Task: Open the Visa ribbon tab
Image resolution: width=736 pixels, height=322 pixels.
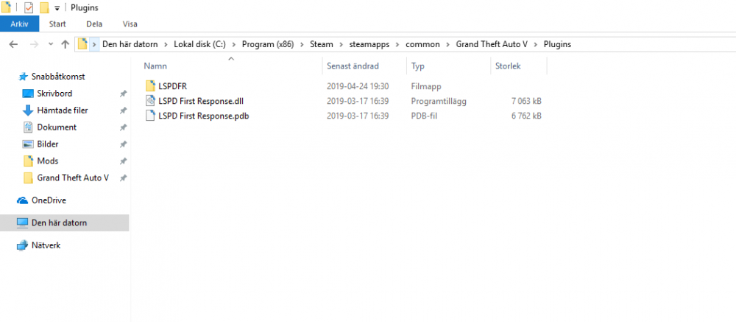Action: point(130,24)
